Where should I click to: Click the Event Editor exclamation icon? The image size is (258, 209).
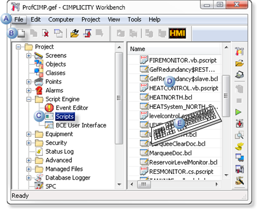coord(49,108)
